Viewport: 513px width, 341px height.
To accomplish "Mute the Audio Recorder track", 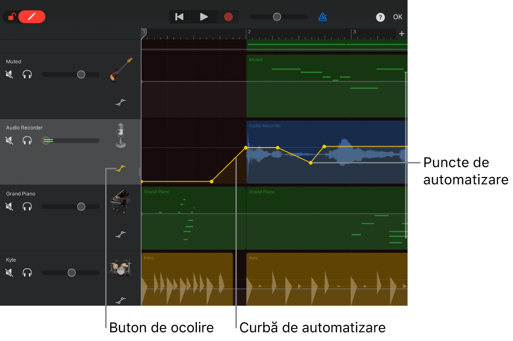I will point(9,141).
